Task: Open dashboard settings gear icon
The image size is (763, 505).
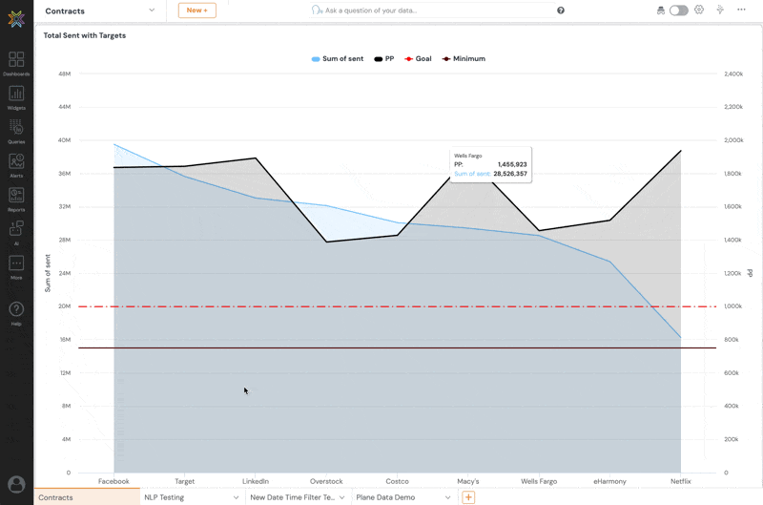Action: point(699,11)
